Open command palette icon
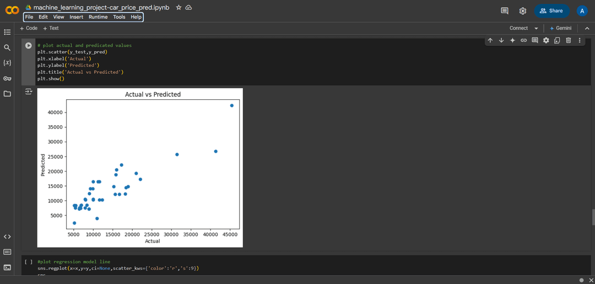 [x=7, y=251]
